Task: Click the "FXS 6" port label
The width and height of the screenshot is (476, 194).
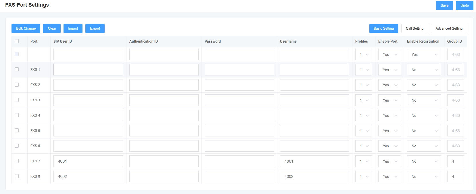Action: pyautogui.click(x=35, y=146)
